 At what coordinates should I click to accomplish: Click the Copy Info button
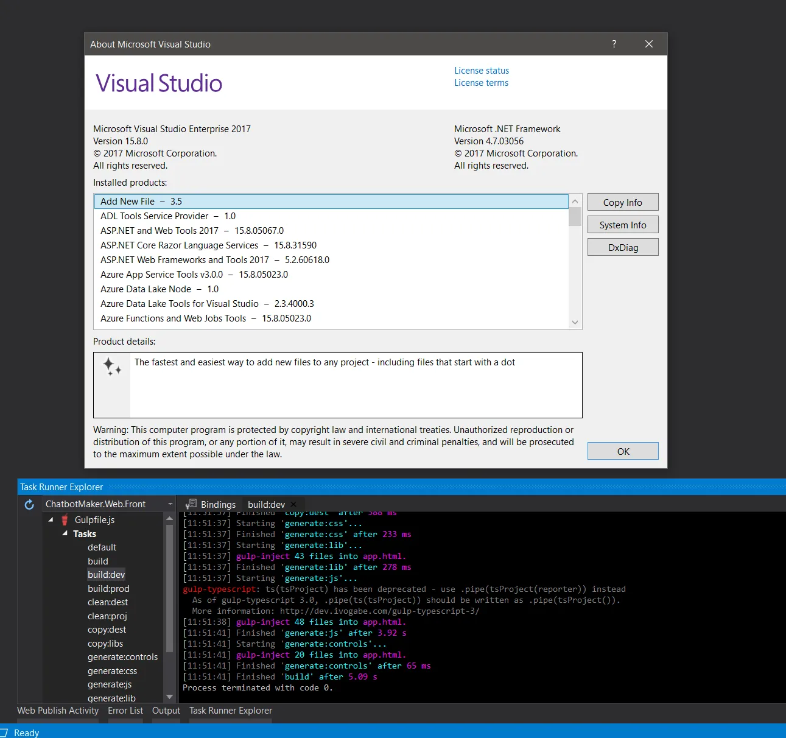click(623, 202)
